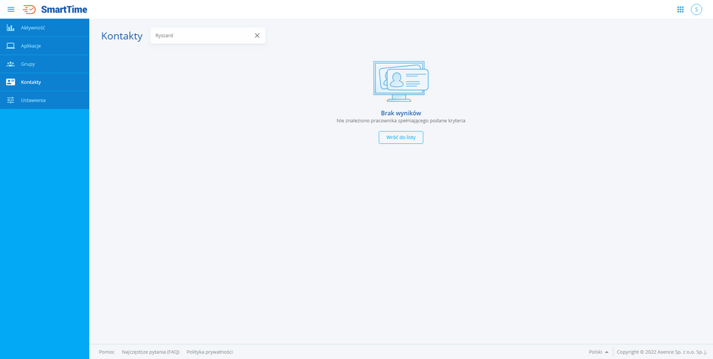Click the Aktywność bar chart icon
713x359 pixels.
click(x=10, y=27)
